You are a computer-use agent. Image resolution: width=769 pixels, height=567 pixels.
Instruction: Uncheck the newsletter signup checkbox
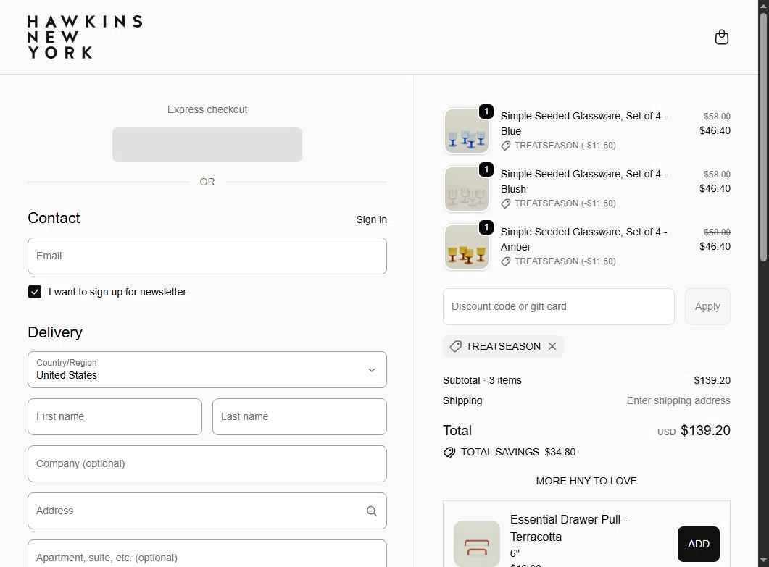(35, 292)
